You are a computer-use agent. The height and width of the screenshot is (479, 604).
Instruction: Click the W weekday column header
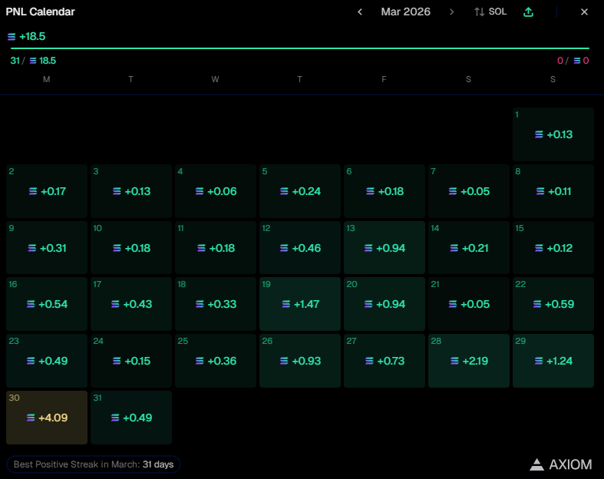click(x=215, y=79)
